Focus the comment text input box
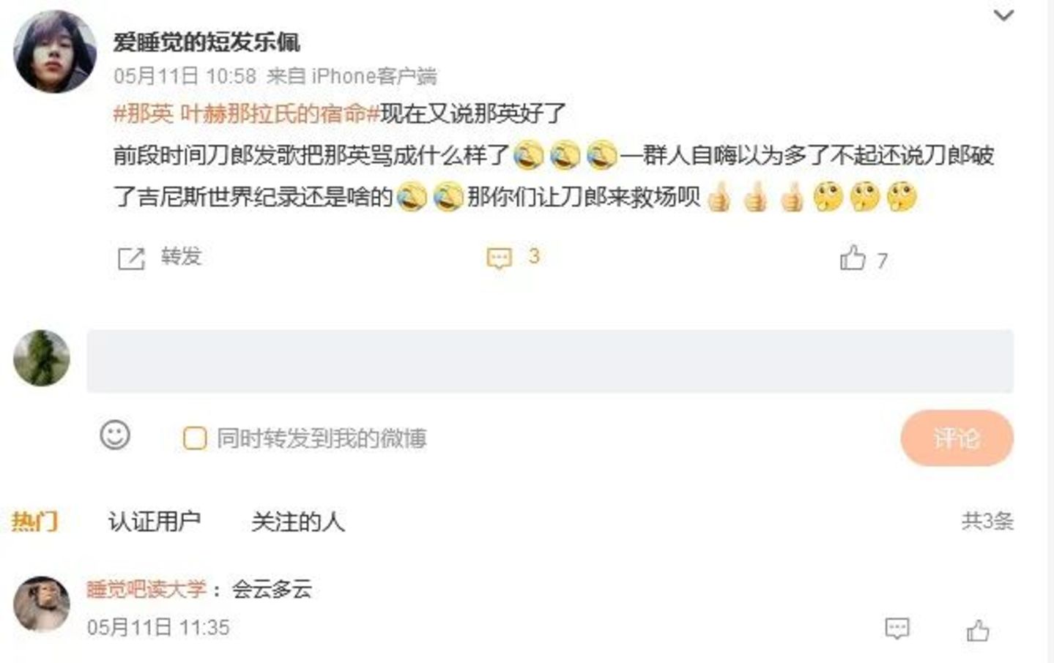 (550, 361)
